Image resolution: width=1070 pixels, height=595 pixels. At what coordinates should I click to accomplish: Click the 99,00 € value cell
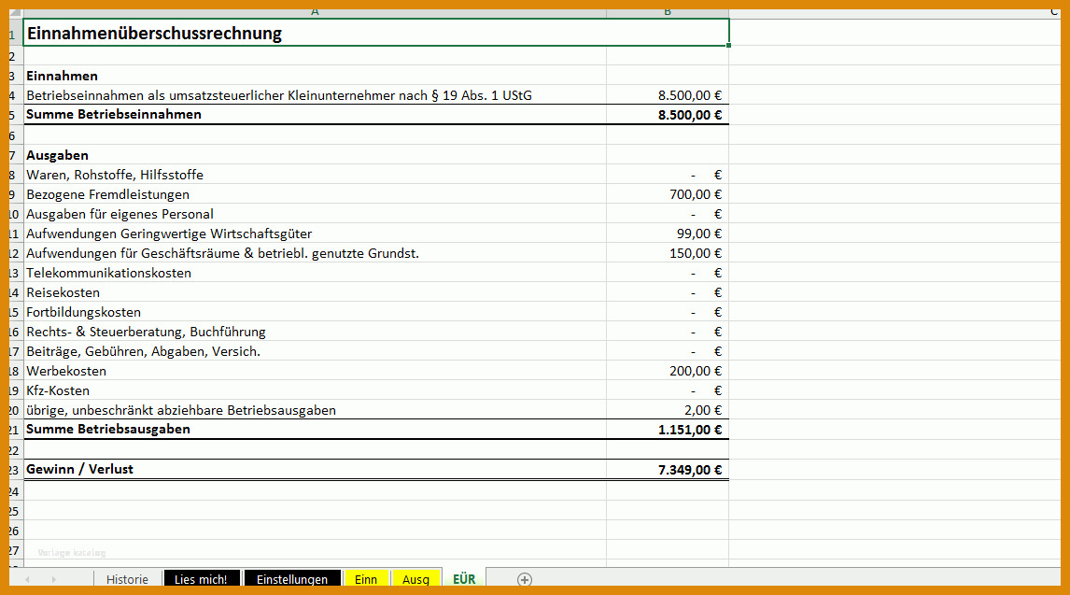point(668,234)
